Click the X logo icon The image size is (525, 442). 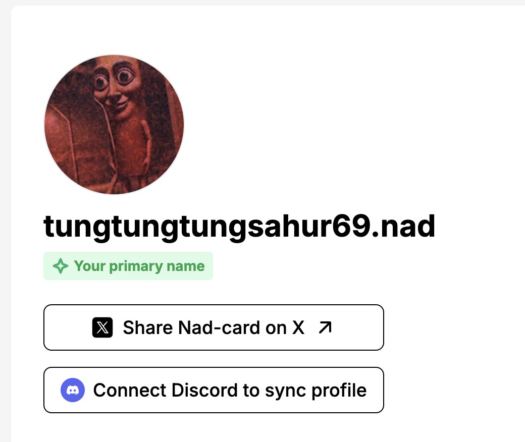click(x=102, y=327)
